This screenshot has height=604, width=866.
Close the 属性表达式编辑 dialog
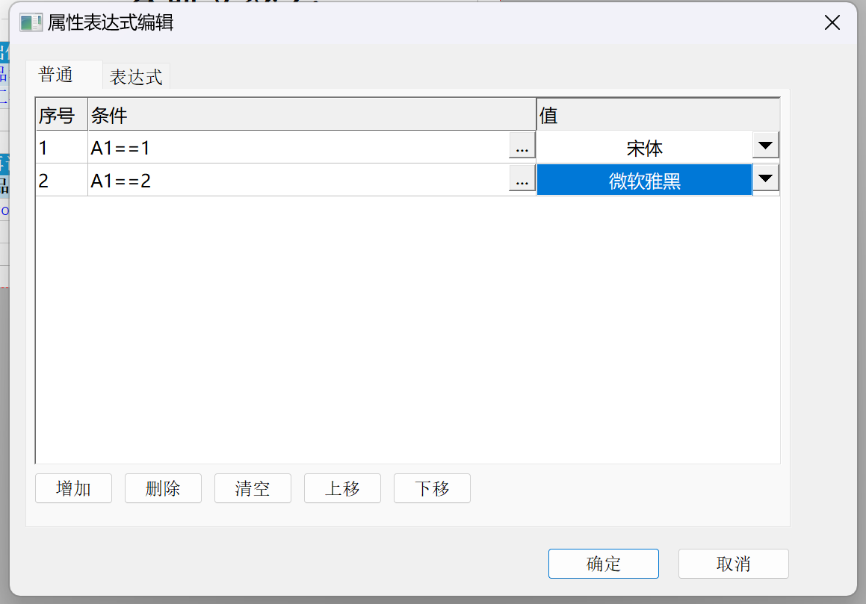pos(832,22)
